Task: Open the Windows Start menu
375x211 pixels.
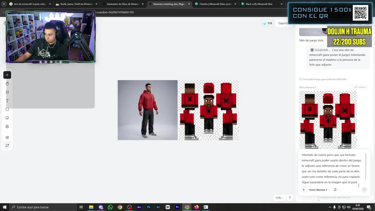Action: pyautogui.click(x=5, y=207)
